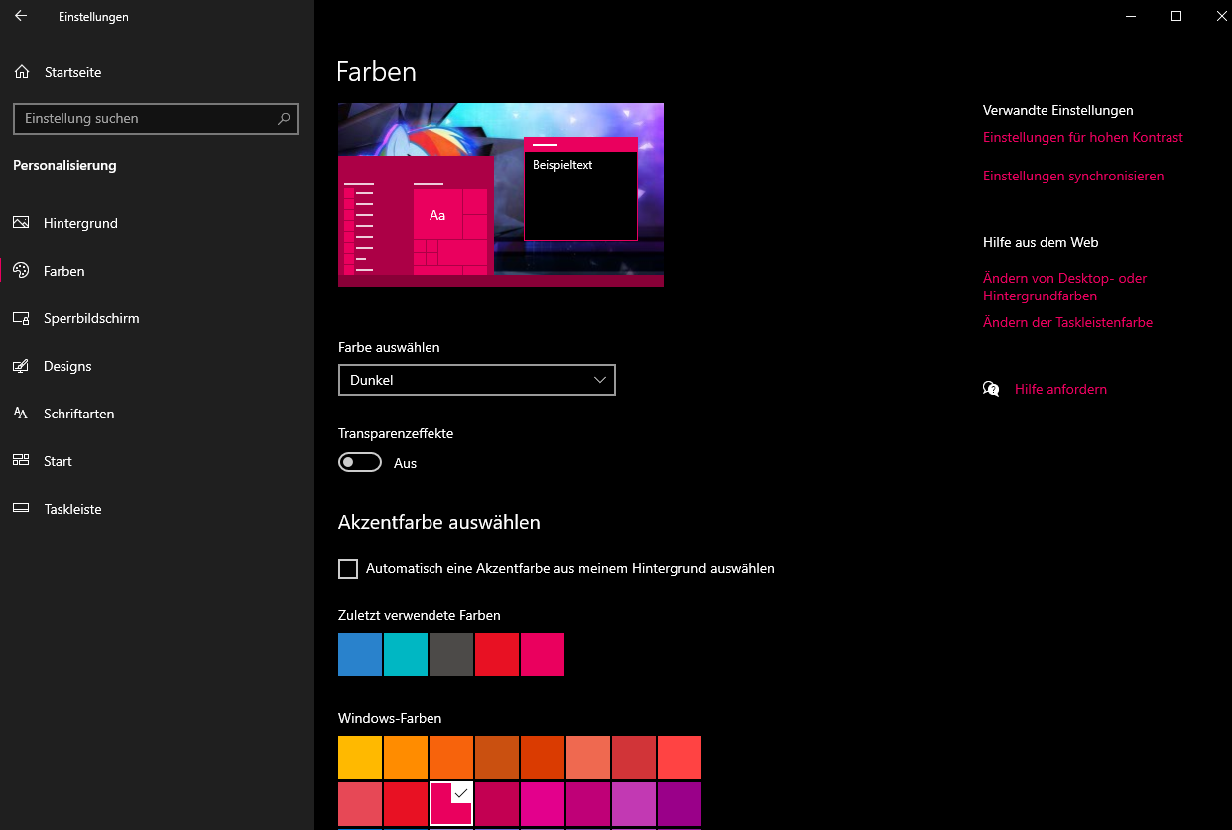
Task: Click the Hilfe anfordern chat icon
Action: 991,389
